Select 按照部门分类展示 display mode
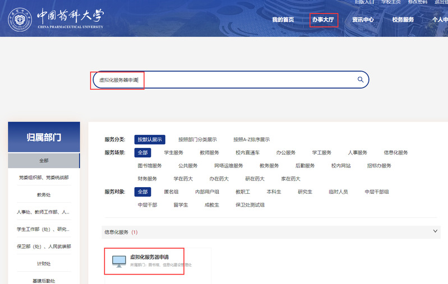 coord(197,139)
